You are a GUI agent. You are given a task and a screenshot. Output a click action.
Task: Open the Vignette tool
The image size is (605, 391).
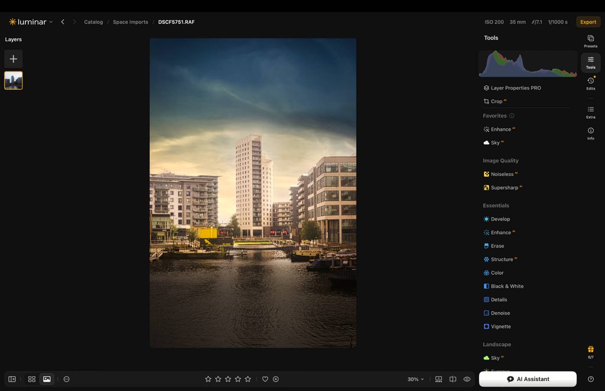tap(497, 327)
